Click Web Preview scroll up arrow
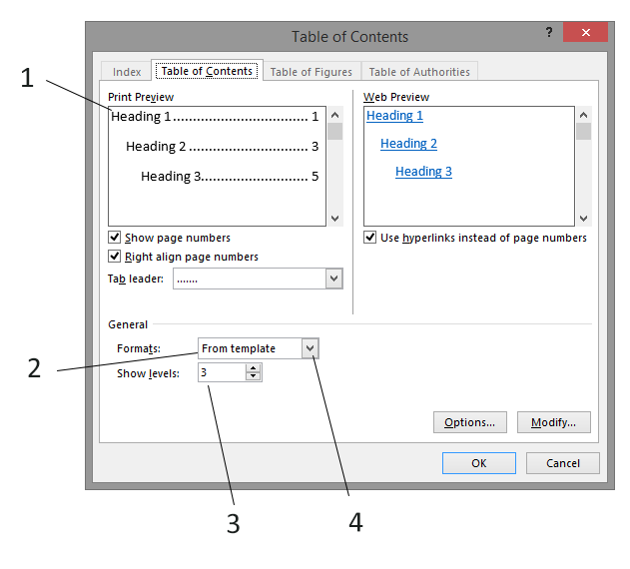Viewport: 630px width, 569px height. pos(583,115)
